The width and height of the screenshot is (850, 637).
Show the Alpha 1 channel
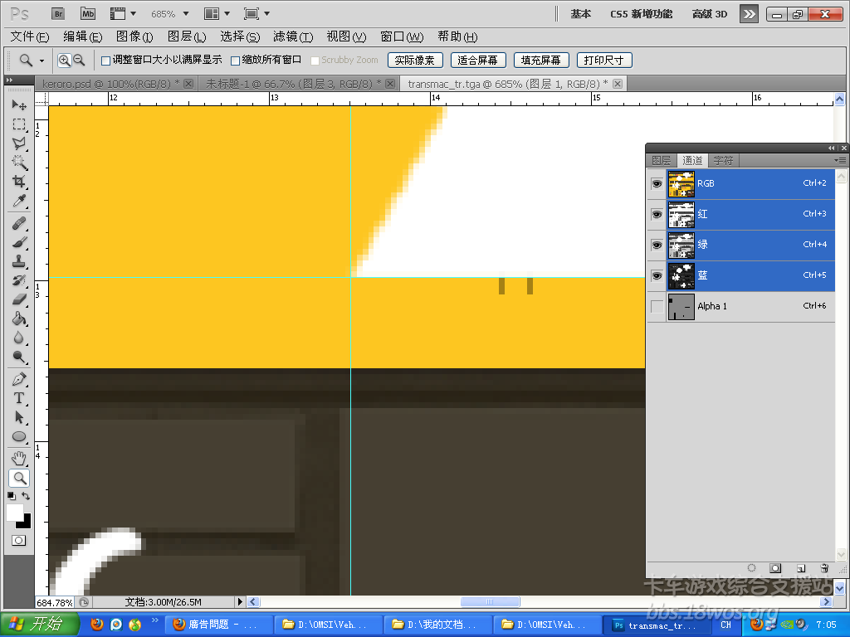pos(657,307)
